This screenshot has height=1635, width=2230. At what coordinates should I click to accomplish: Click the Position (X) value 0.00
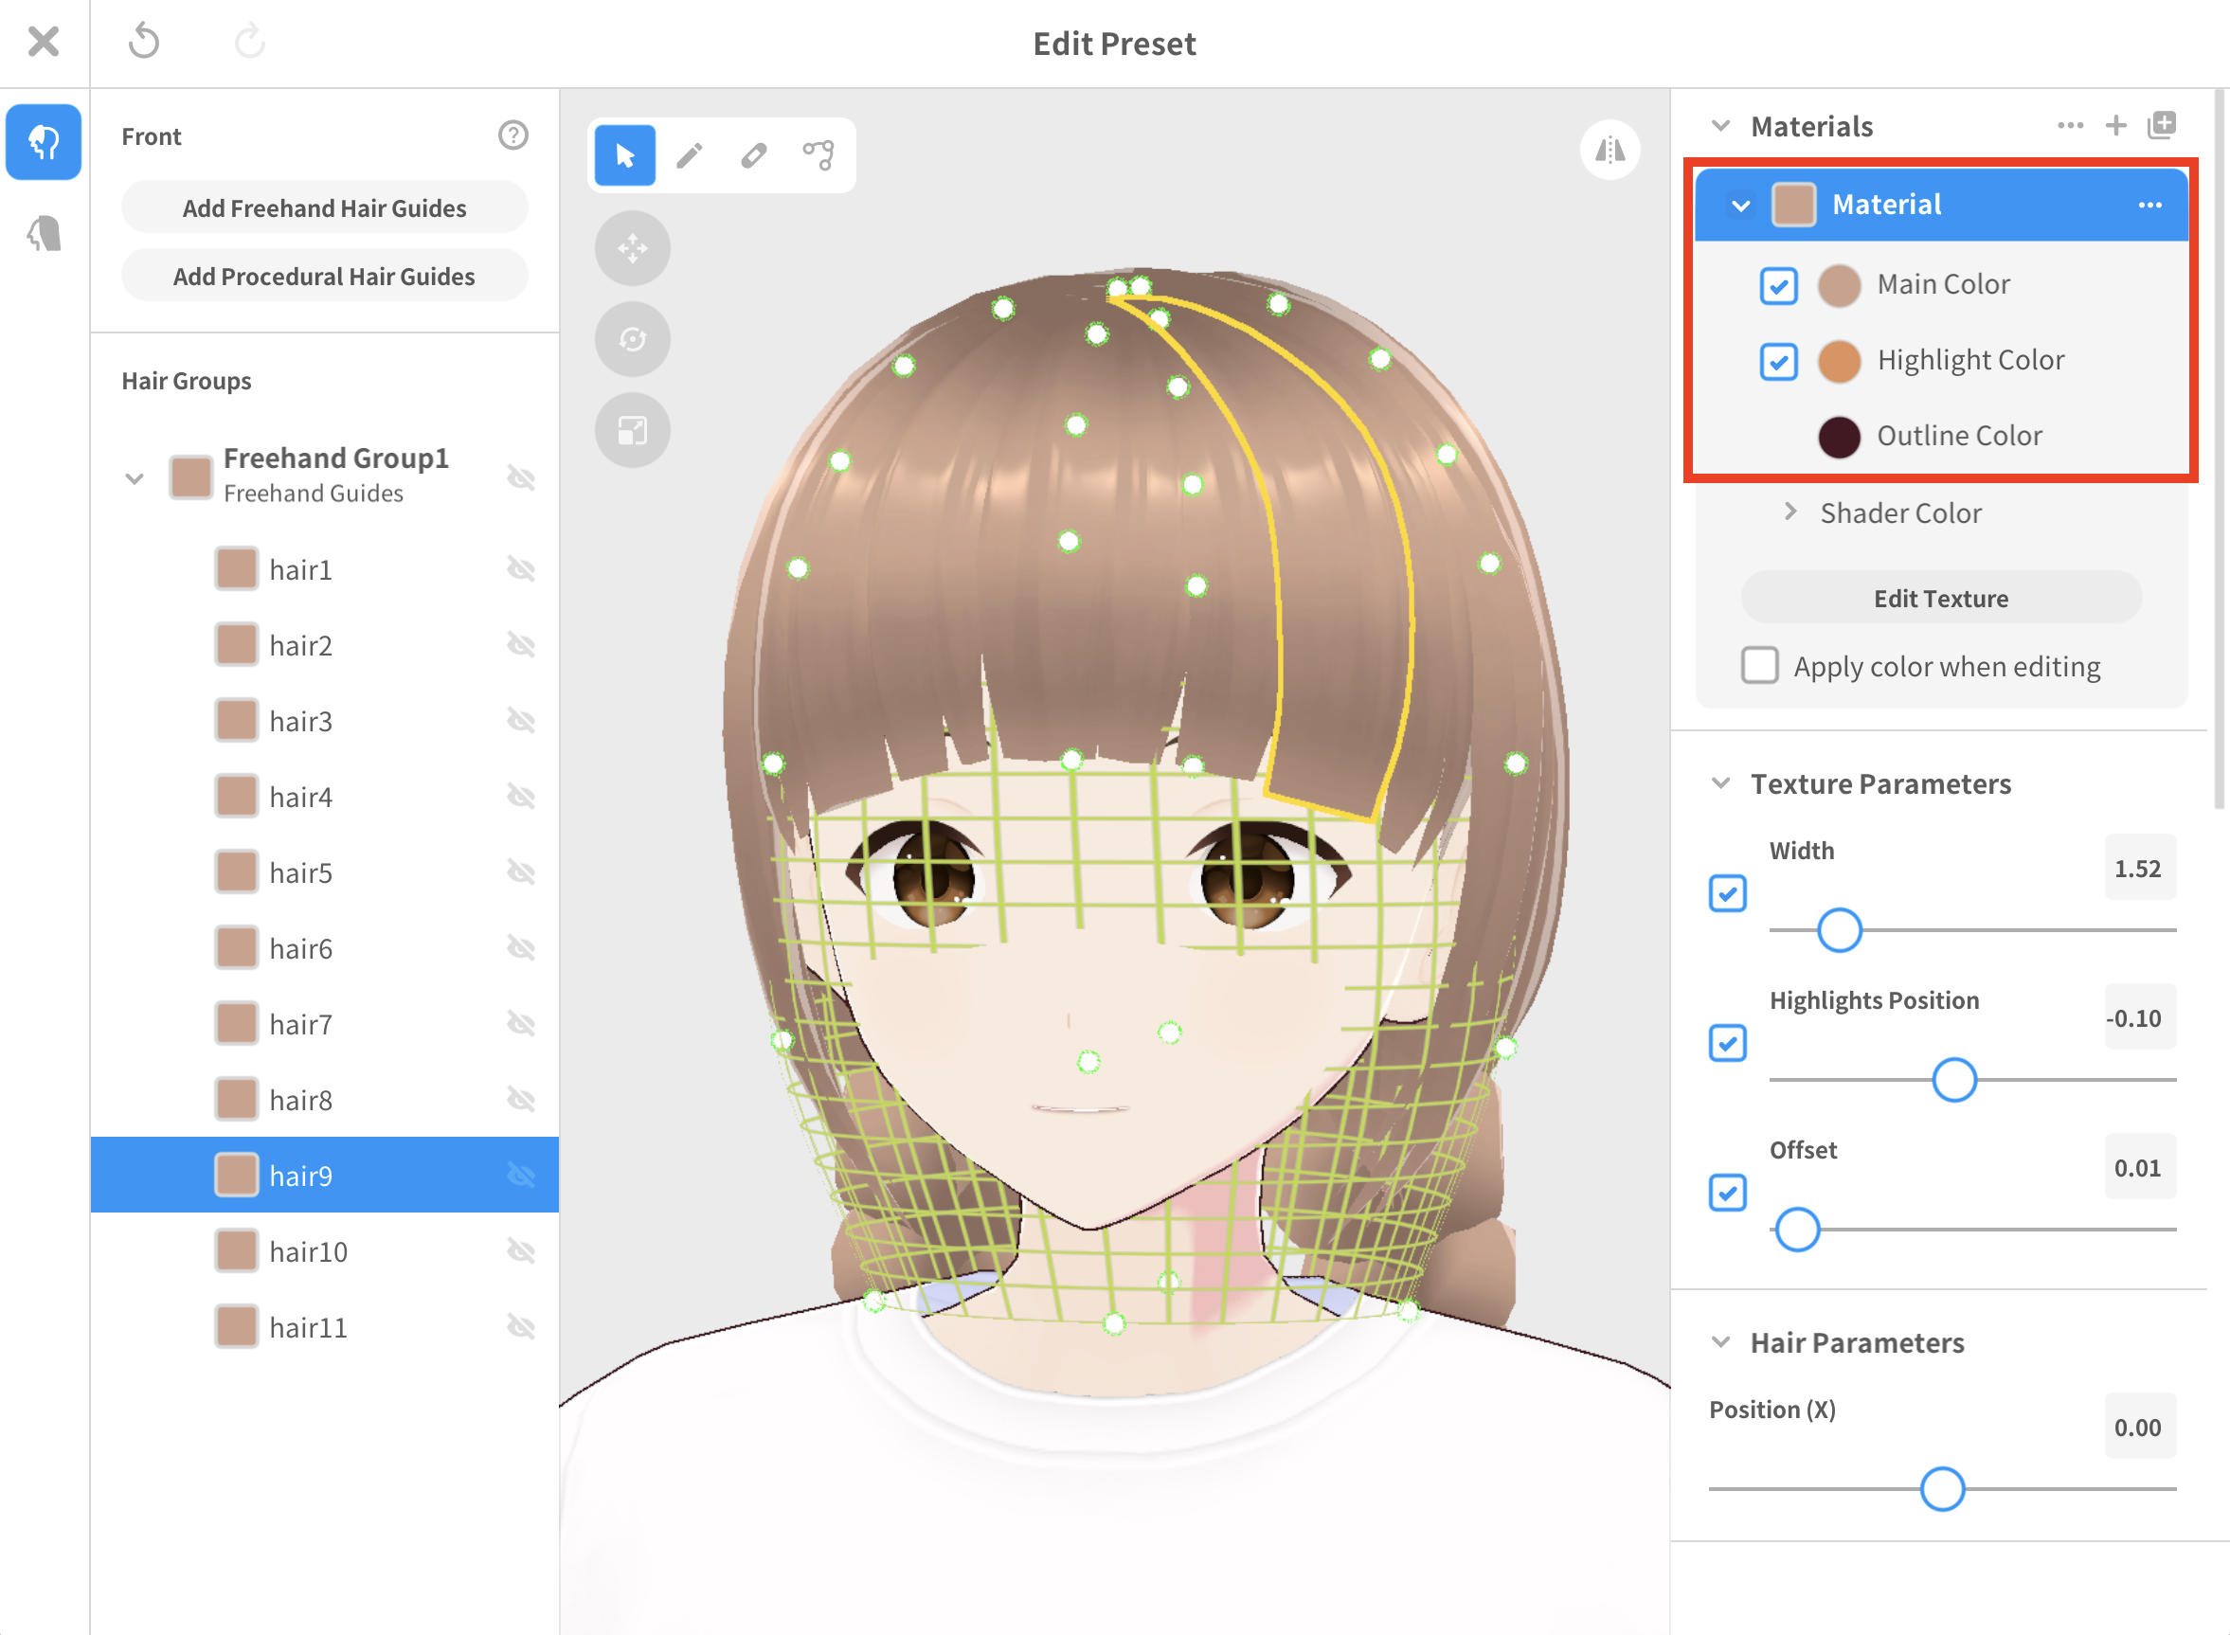coord(2139,1427)
